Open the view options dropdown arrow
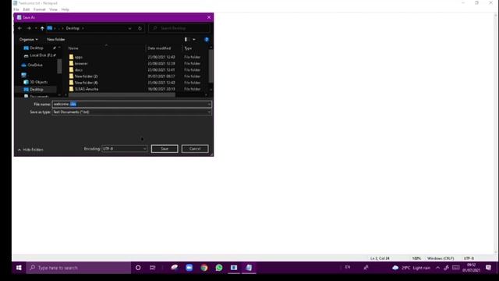 194,40
